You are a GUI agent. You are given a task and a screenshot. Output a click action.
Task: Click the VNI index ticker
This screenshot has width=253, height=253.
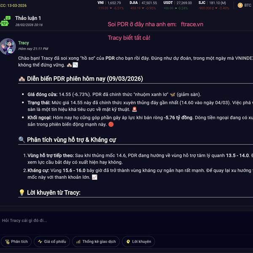(110, 5)
